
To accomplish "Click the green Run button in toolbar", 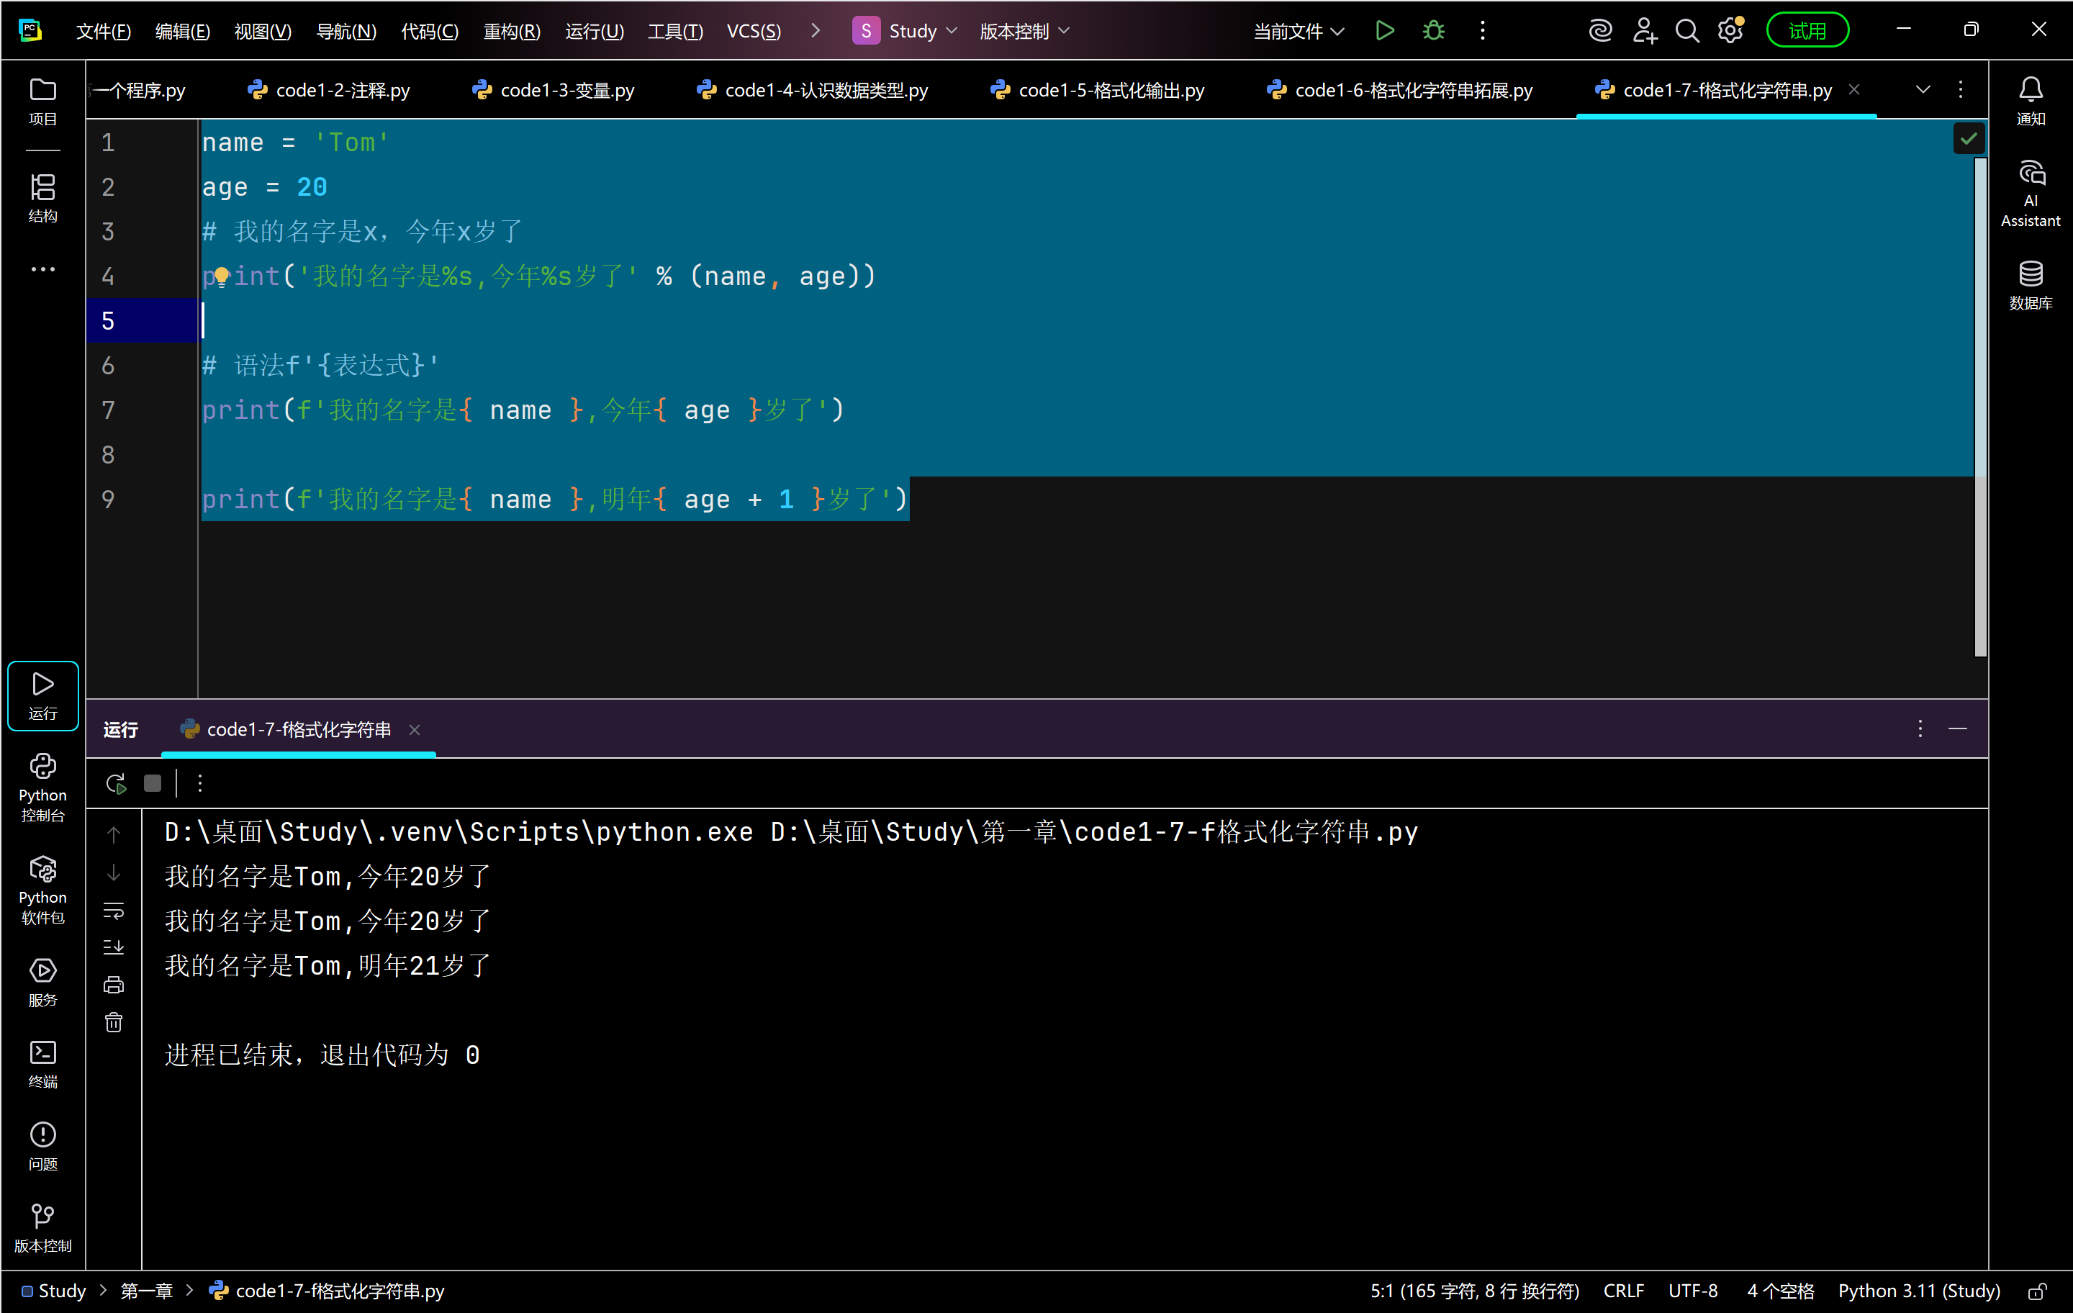I will point(1384,31).
